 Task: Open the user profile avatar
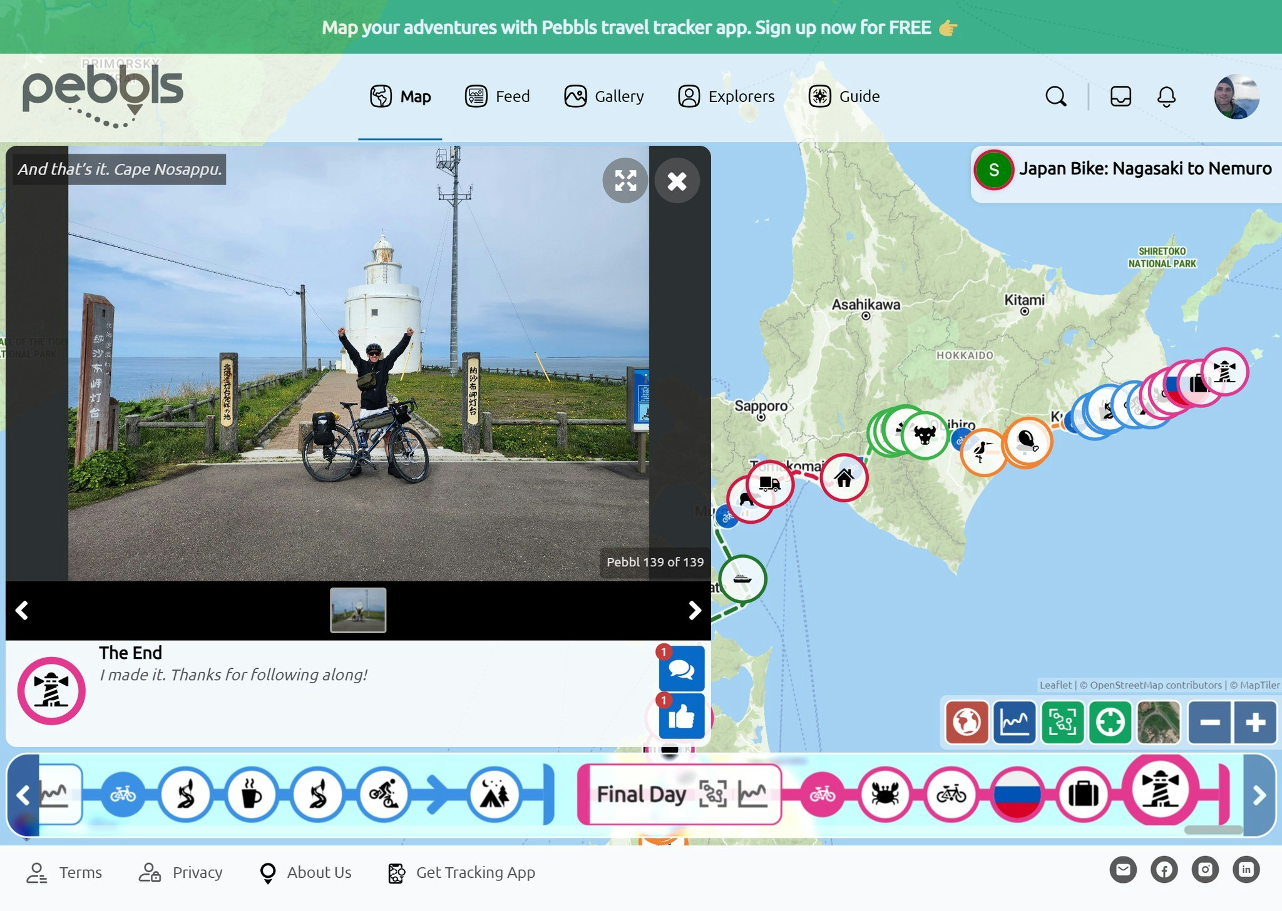click(x=1236, y=96)
